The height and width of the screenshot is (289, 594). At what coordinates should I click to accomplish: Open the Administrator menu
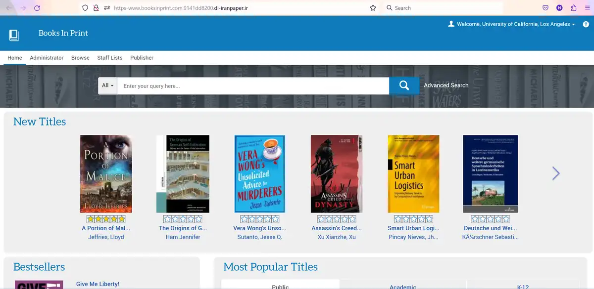[47, 58]
